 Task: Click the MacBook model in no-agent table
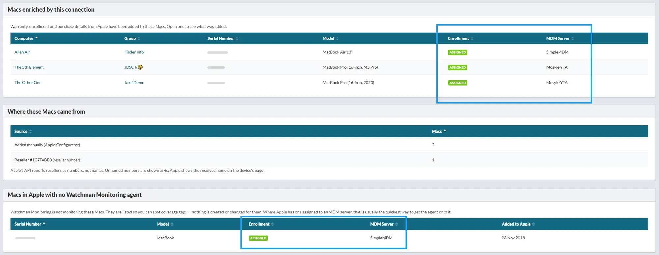click(165, 238)
